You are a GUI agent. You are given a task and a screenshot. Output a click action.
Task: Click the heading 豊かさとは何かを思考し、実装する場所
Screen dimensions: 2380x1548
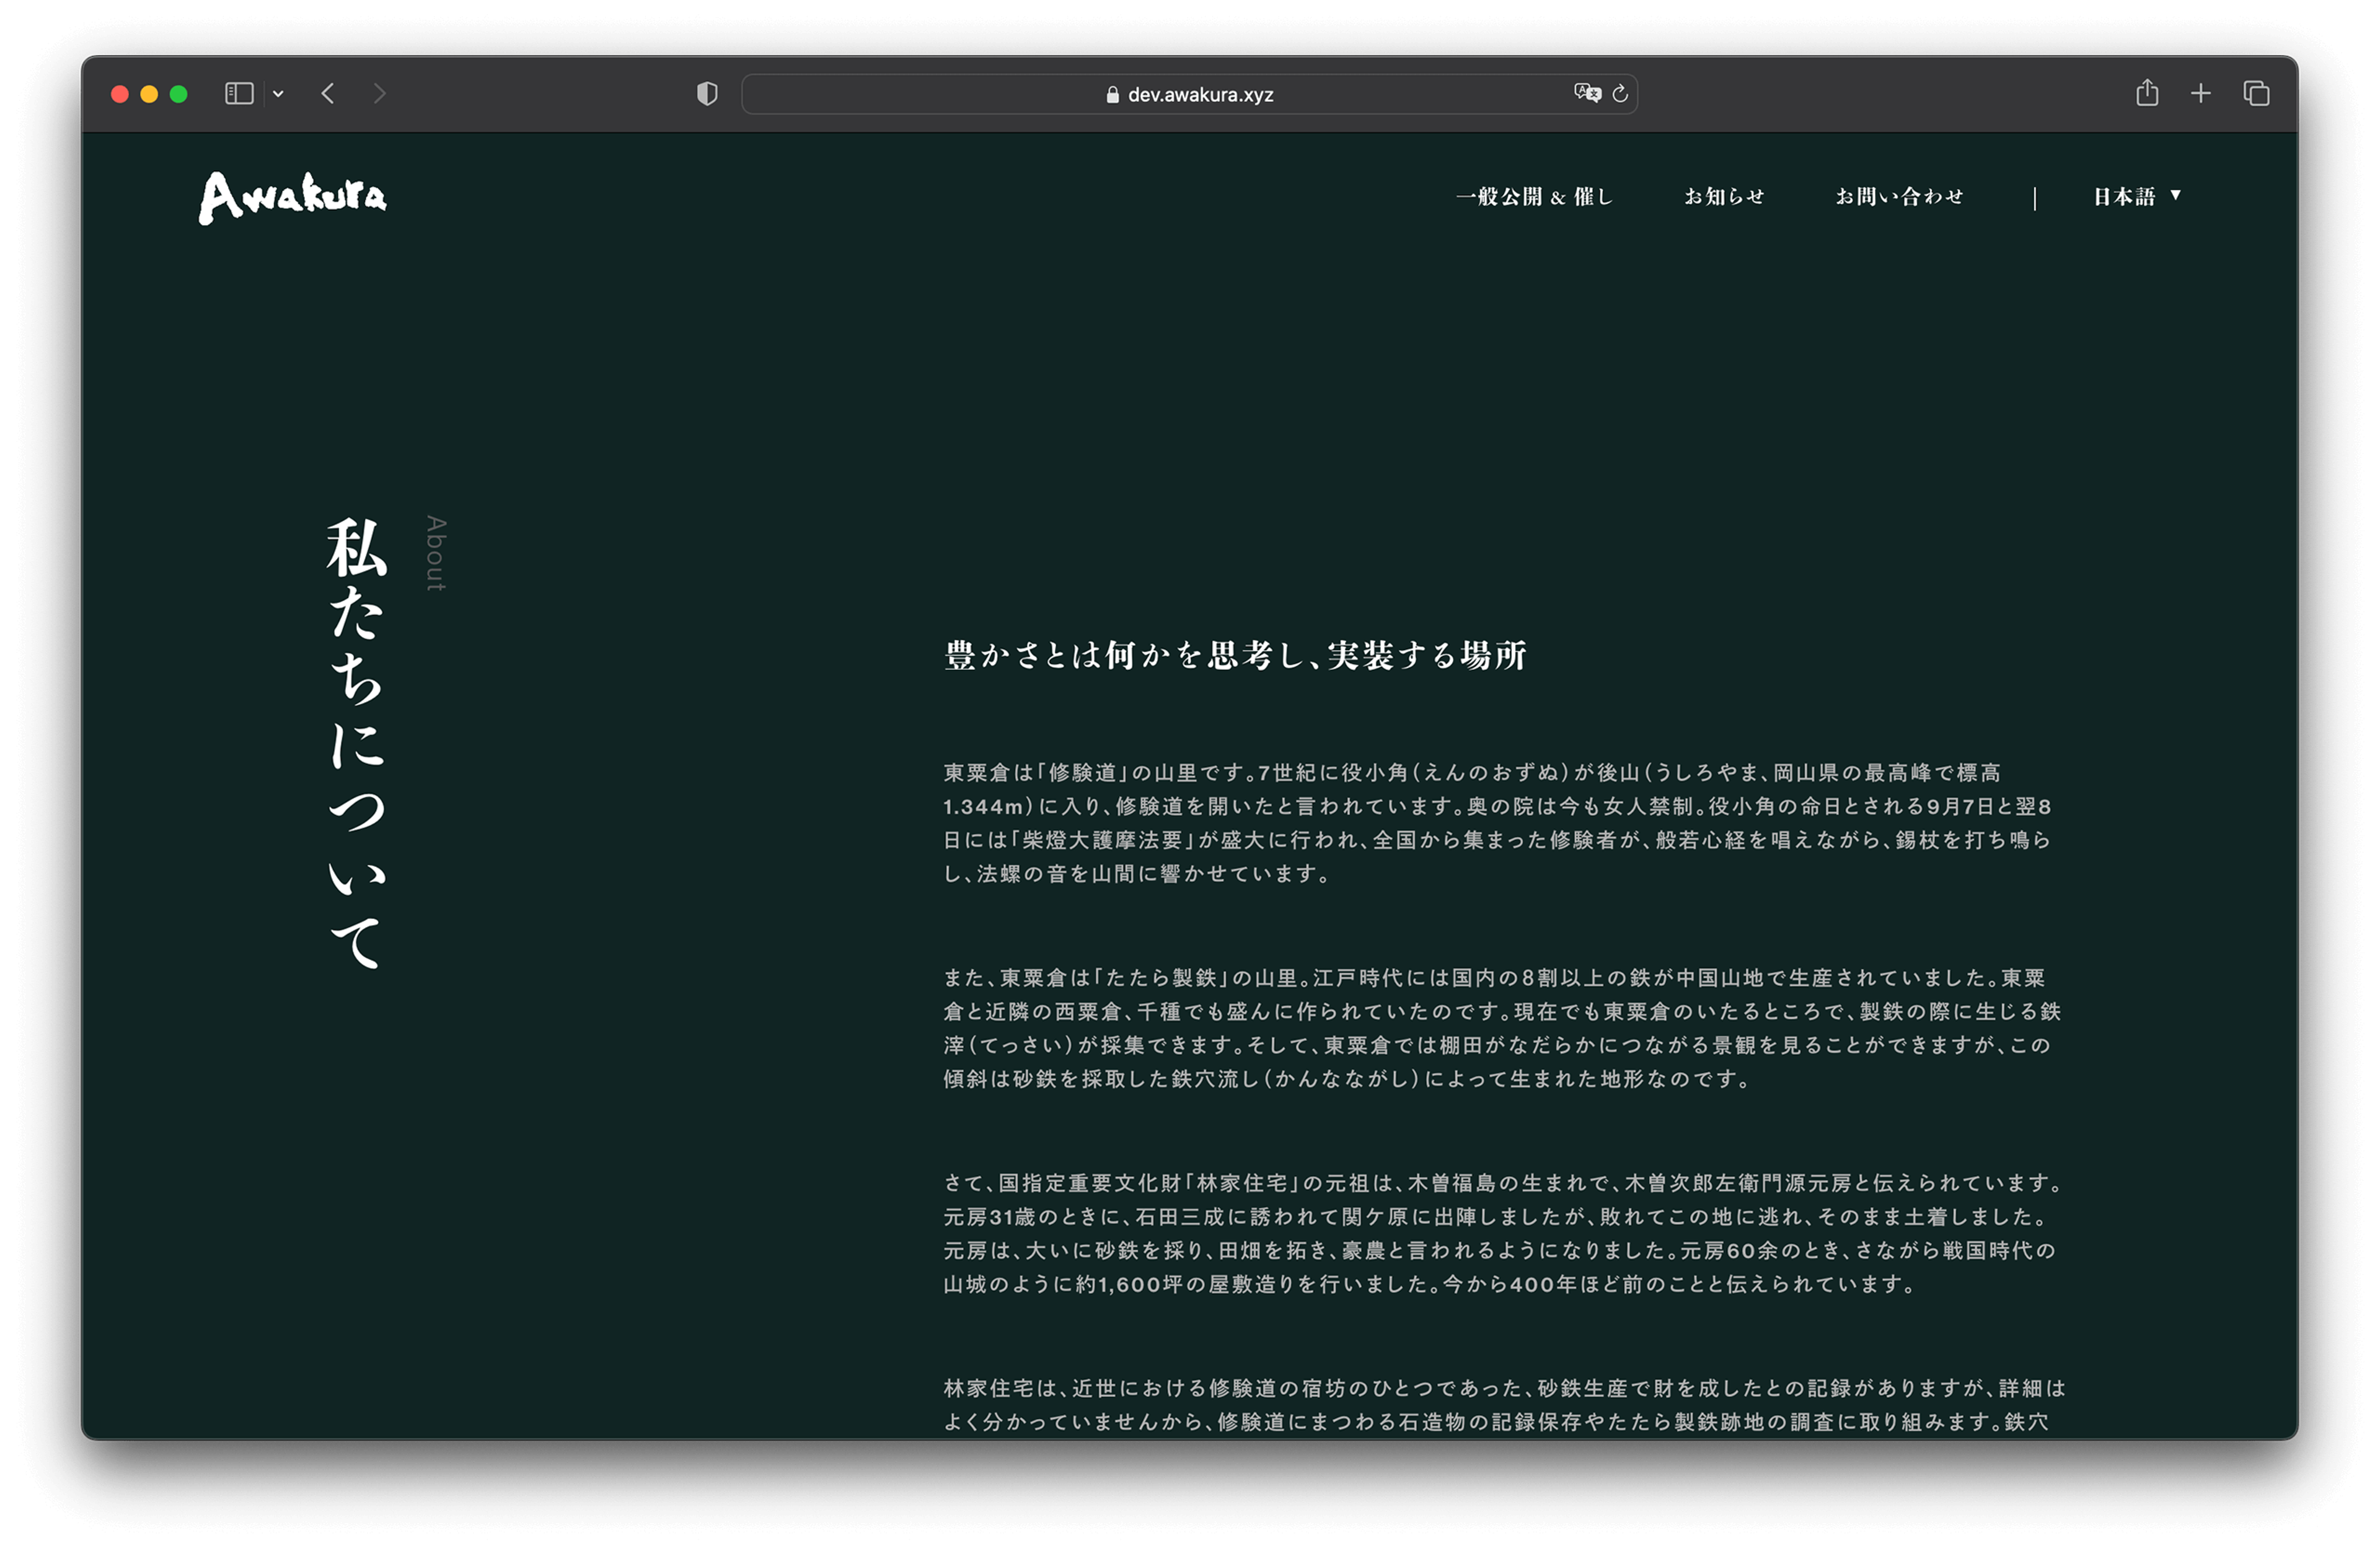pyautogui.click(x=1235, y=656)
